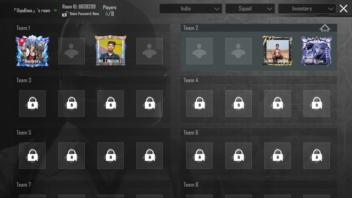The image size is (352, 198).
Task: Click the Team 5 header label
Action: click(x=24, y=133)
